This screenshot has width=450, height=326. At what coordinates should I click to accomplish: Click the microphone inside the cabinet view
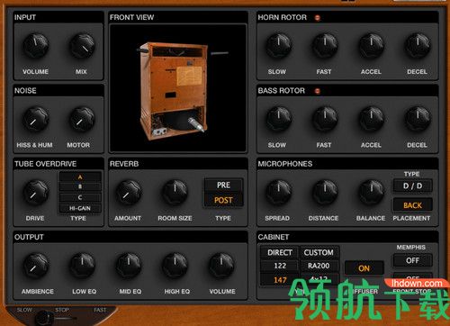pos(196,124)
